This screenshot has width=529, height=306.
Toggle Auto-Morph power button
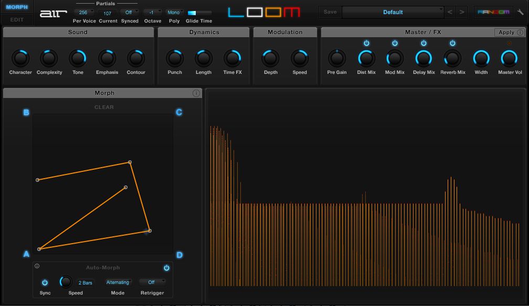167,268
